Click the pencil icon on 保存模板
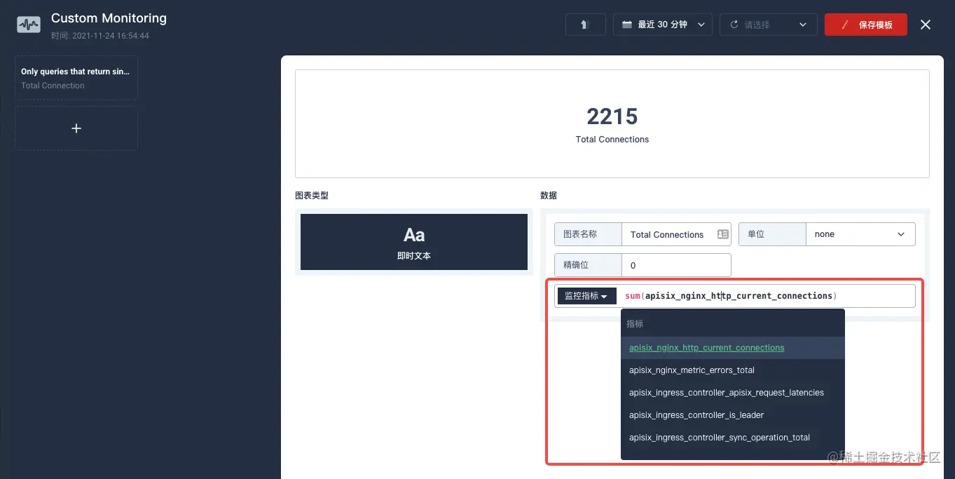This screenshot has width=955, height=479. click(x=845, y=25)
